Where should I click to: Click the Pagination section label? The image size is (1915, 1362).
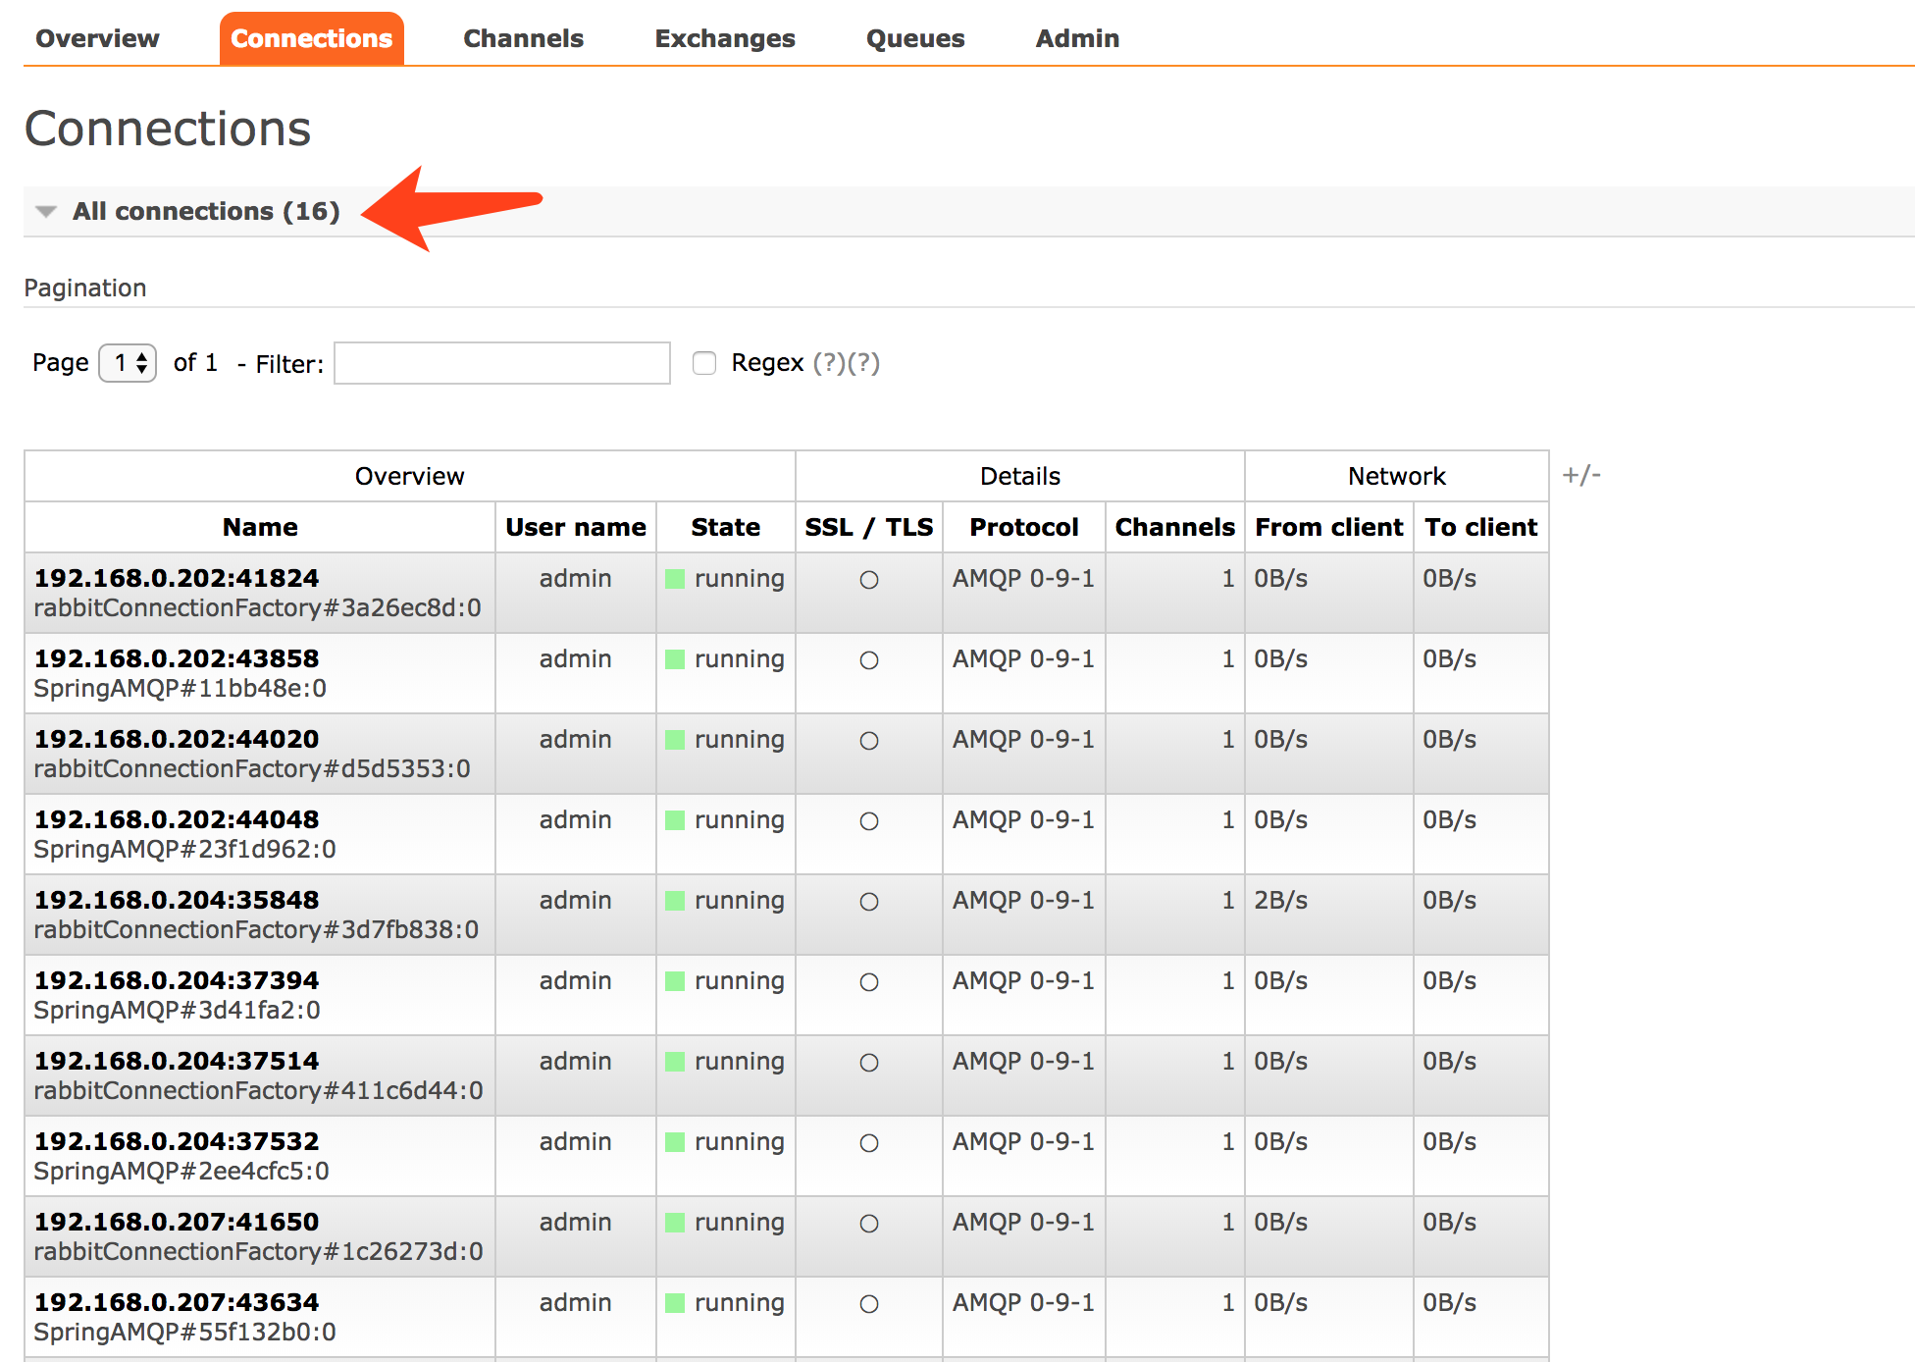click(x=85, y=288)
